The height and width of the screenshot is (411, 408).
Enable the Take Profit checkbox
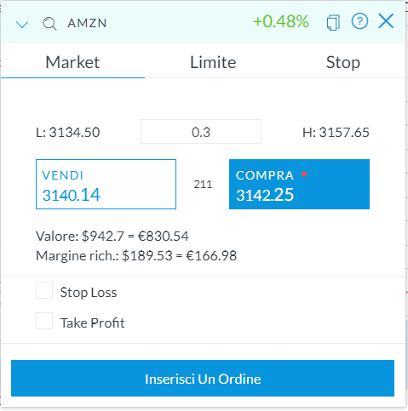44,321
